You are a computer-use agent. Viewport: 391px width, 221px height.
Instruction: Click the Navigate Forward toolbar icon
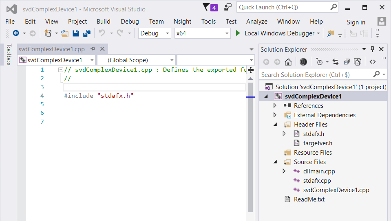pyautogui.click(x=33, y=33)
